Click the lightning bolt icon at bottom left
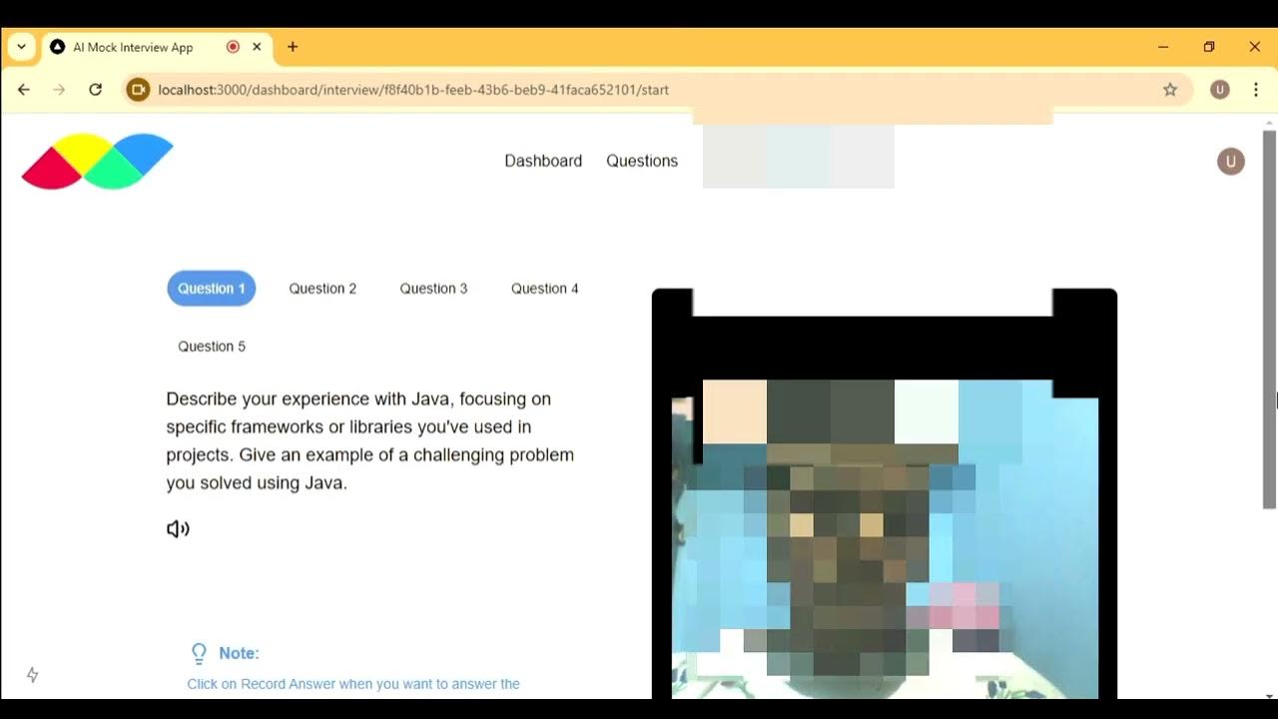Viewport: 1278px width, 719px height. coord(32,675)
